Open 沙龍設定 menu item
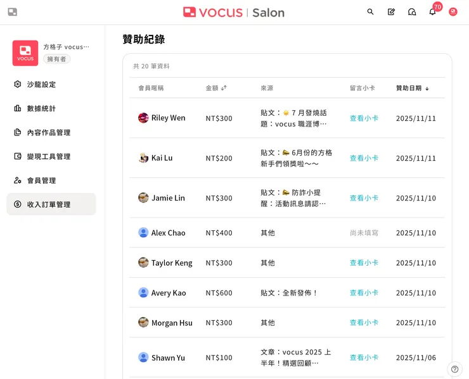The width and height of the screenshot is (469, 379). tap(51, 84)
